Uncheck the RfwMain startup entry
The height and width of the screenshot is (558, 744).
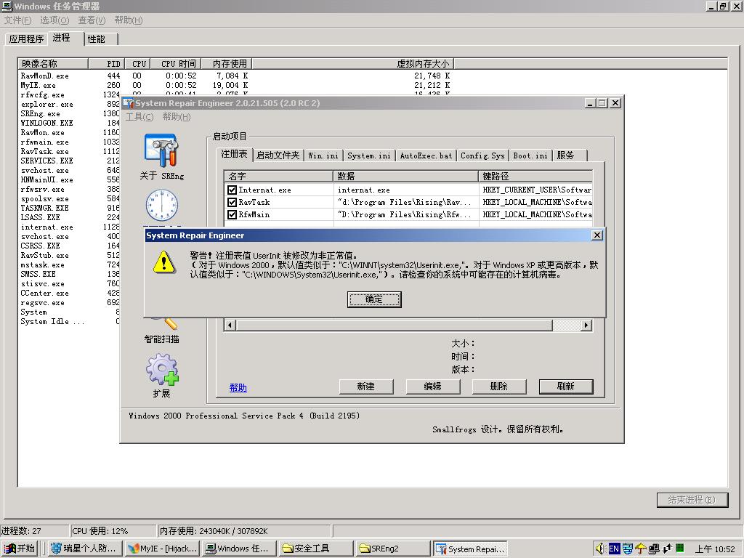[x=232, y=214]
